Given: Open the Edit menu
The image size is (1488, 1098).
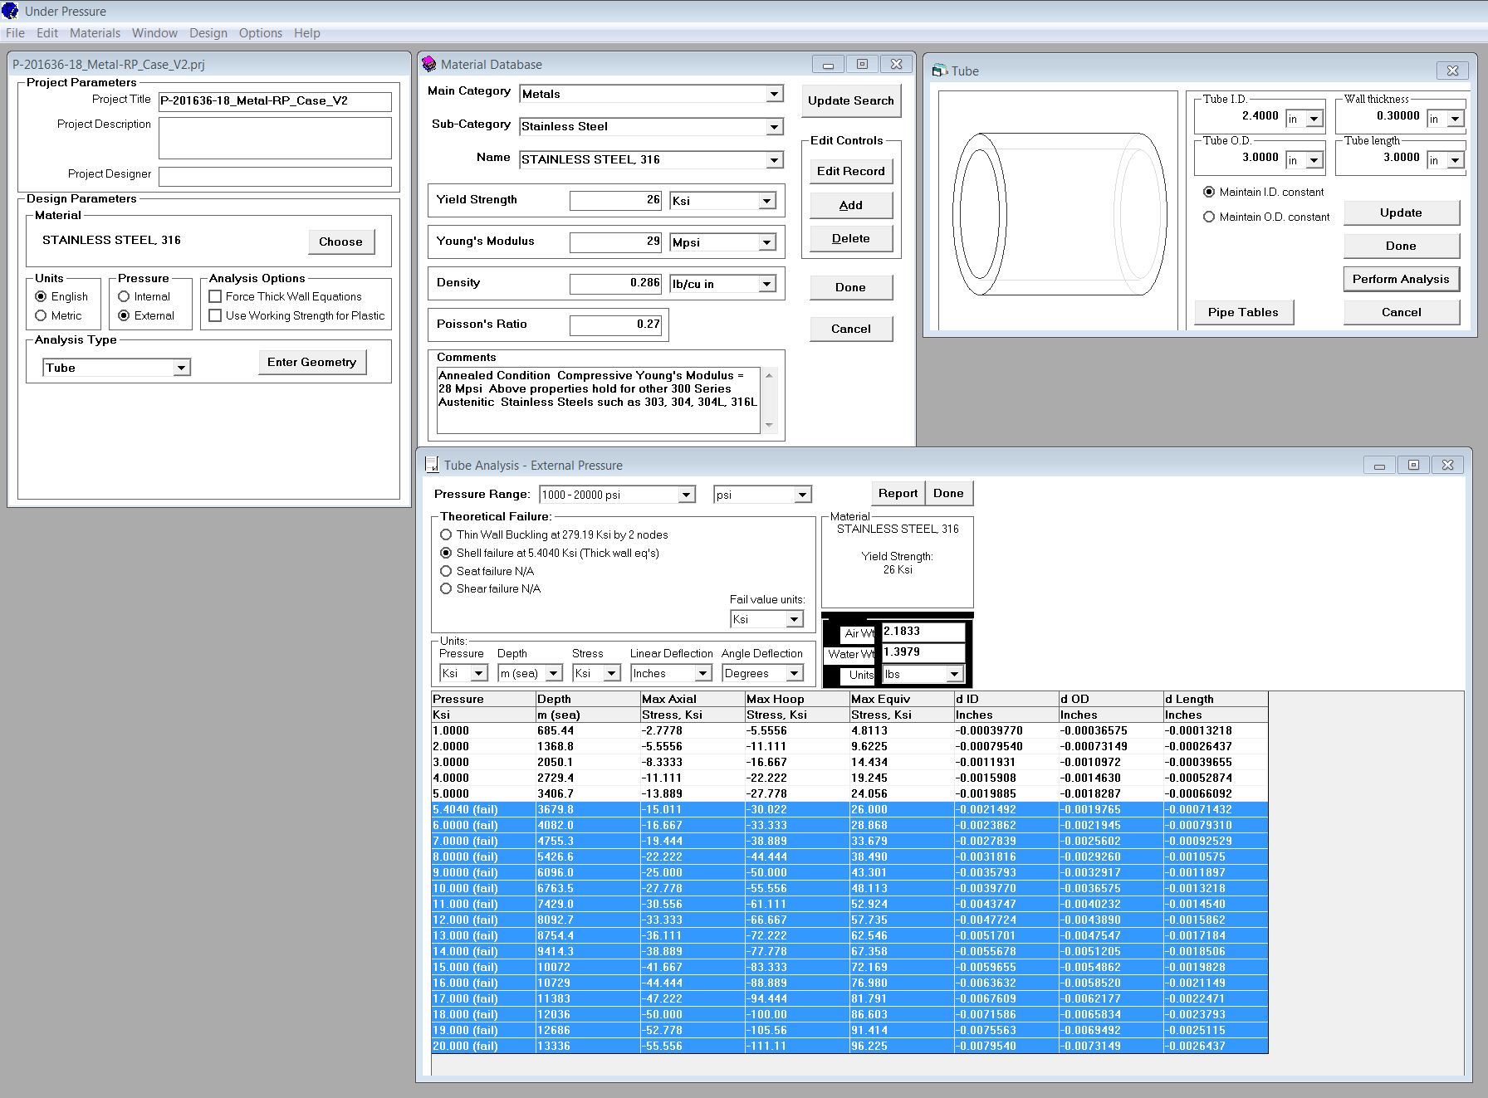Looking at the screenshot, I should (x=47, y=33).
